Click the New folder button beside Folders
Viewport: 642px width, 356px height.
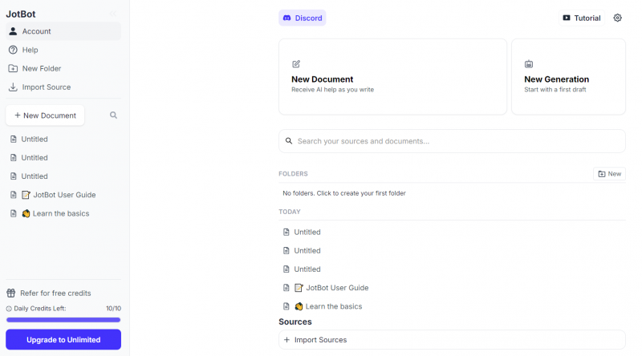click(x=609, y=174)
